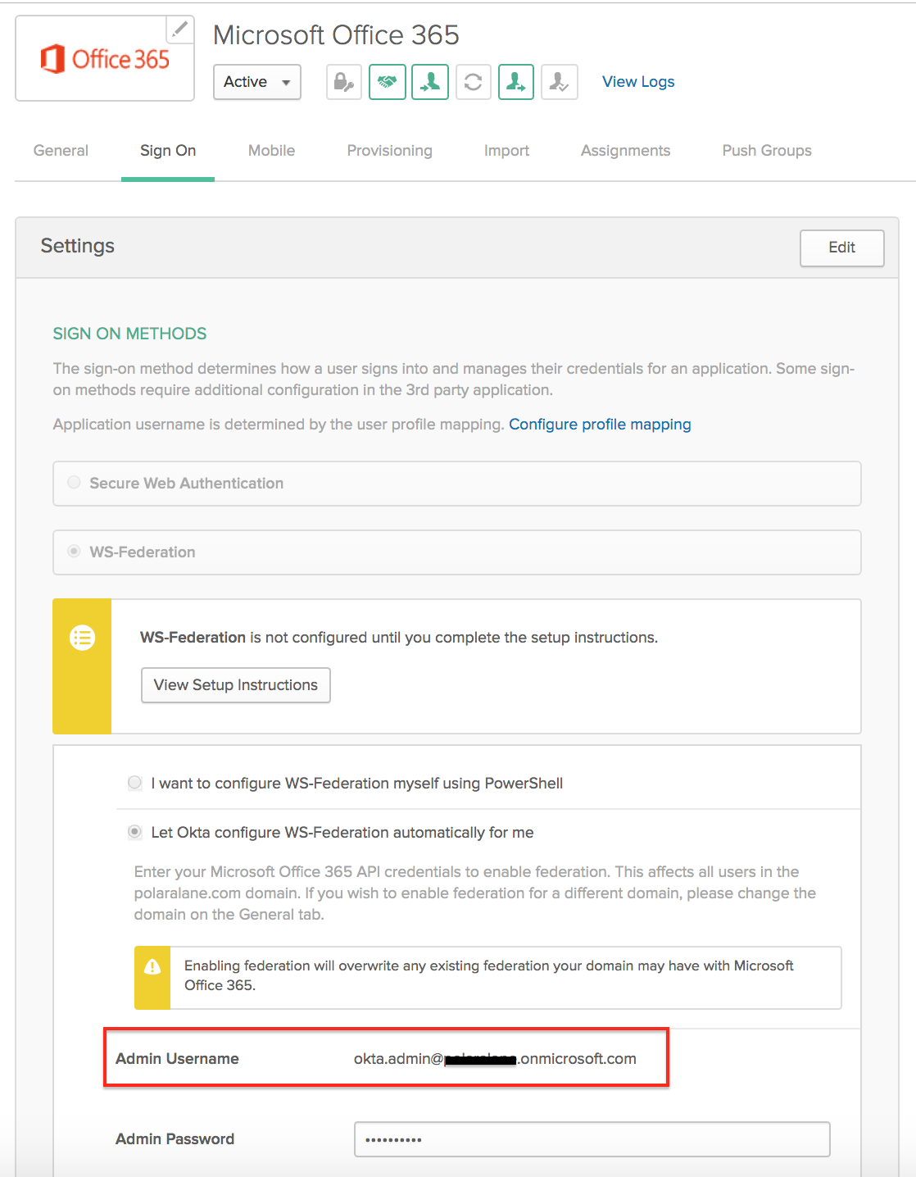This screenshot has height=1177, width=916.
Task: Open the Provisioning tab
Action: coord(389,151)
